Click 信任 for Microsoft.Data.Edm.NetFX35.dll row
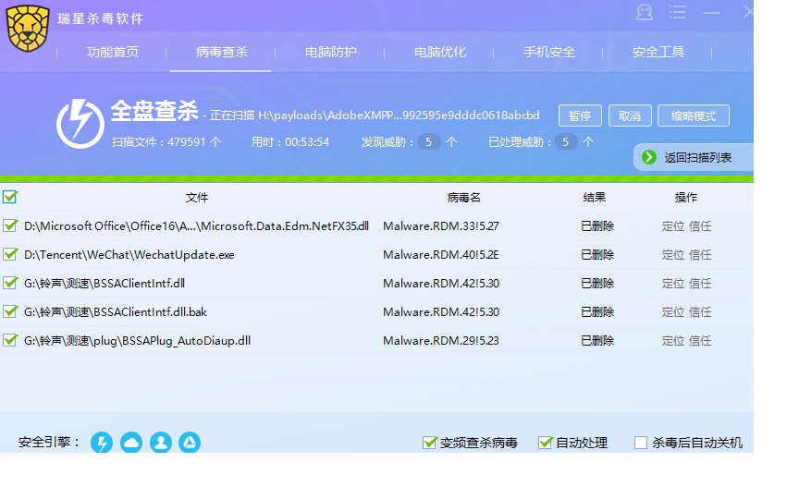This screenshot has width=799, height=499. pos(700,226)
